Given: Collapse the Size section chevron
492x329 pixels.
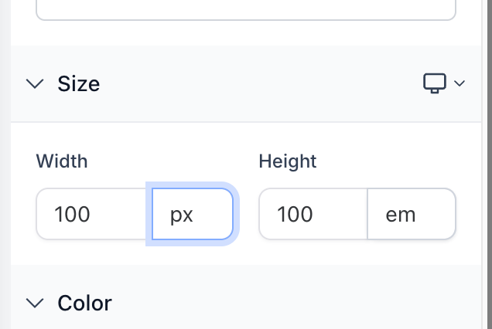Looking at the screenshot, I should pyautogui.click(x=35, y=83).
